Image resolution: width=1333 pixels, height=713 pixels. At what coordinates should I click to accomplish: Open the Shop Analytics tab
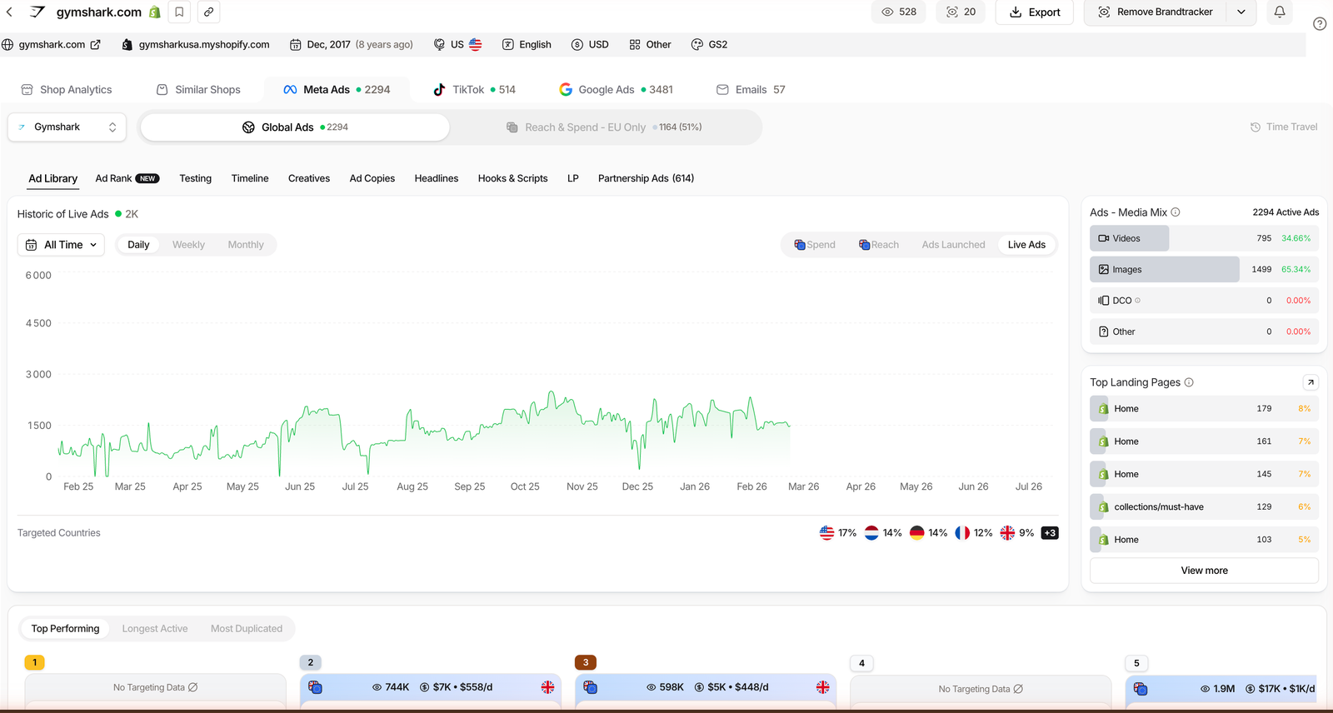point(67,90)
